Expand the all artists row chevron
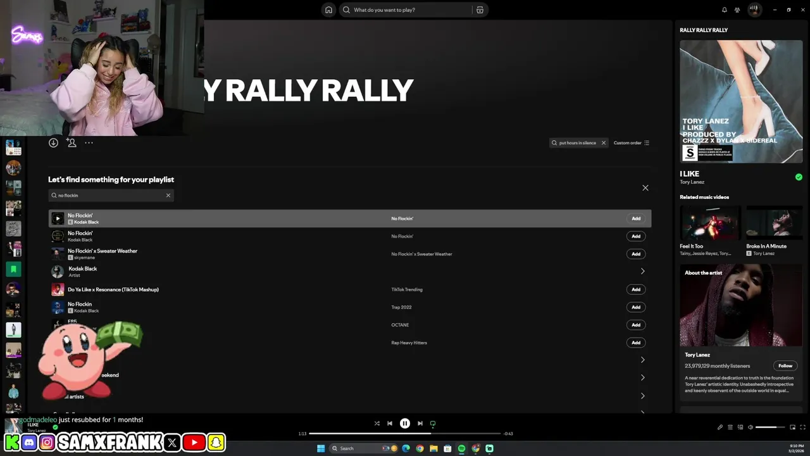Screen dimensions: 810x456 [642, 396]
